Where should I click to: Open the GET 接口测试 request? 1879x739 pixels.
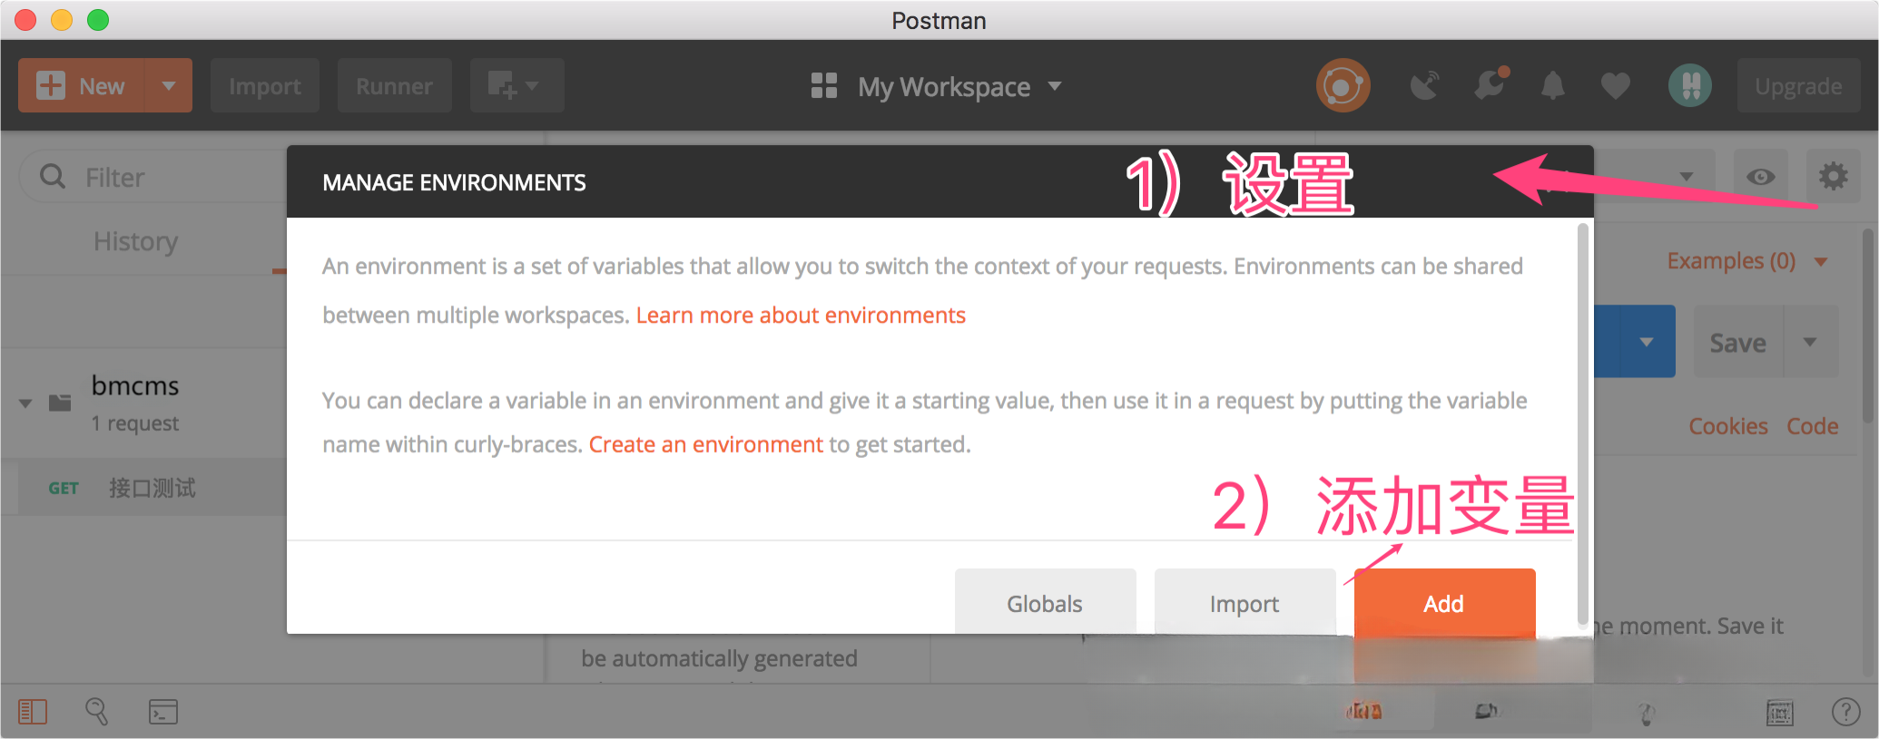pyautogui.click(x=152, y=488)
